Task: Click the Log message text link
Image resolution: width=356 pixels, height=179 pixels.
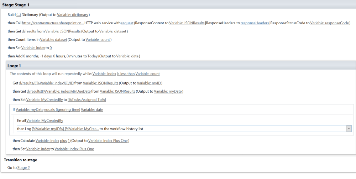Action: tap(65, 129)
